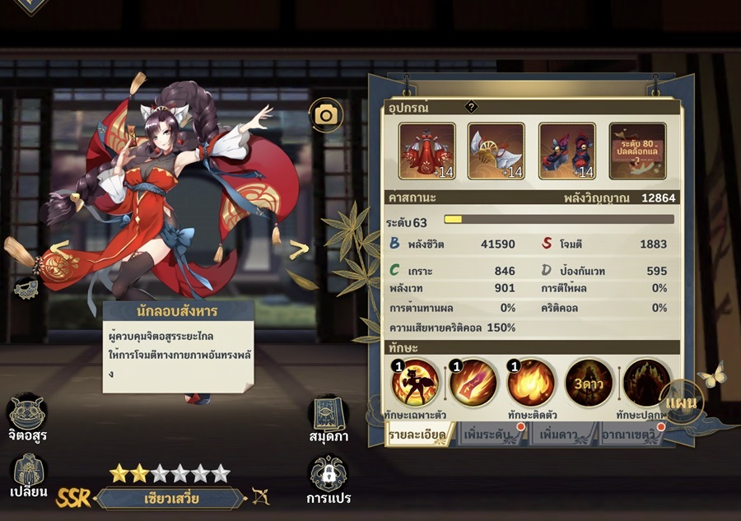The height and width of the screenshot is (521, 741).
Task: Select the red robe equipment slot
Action: pos(426,151)
